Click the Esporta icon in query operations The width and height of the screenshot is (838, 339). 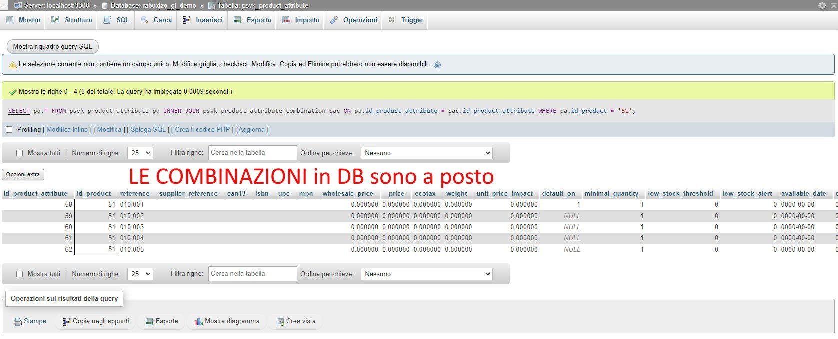tap(149, 322)
